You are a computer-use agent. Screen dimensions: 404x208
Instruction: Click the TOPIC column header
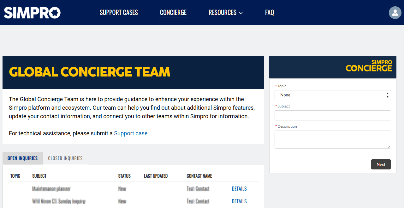click(x=15, y=176)
